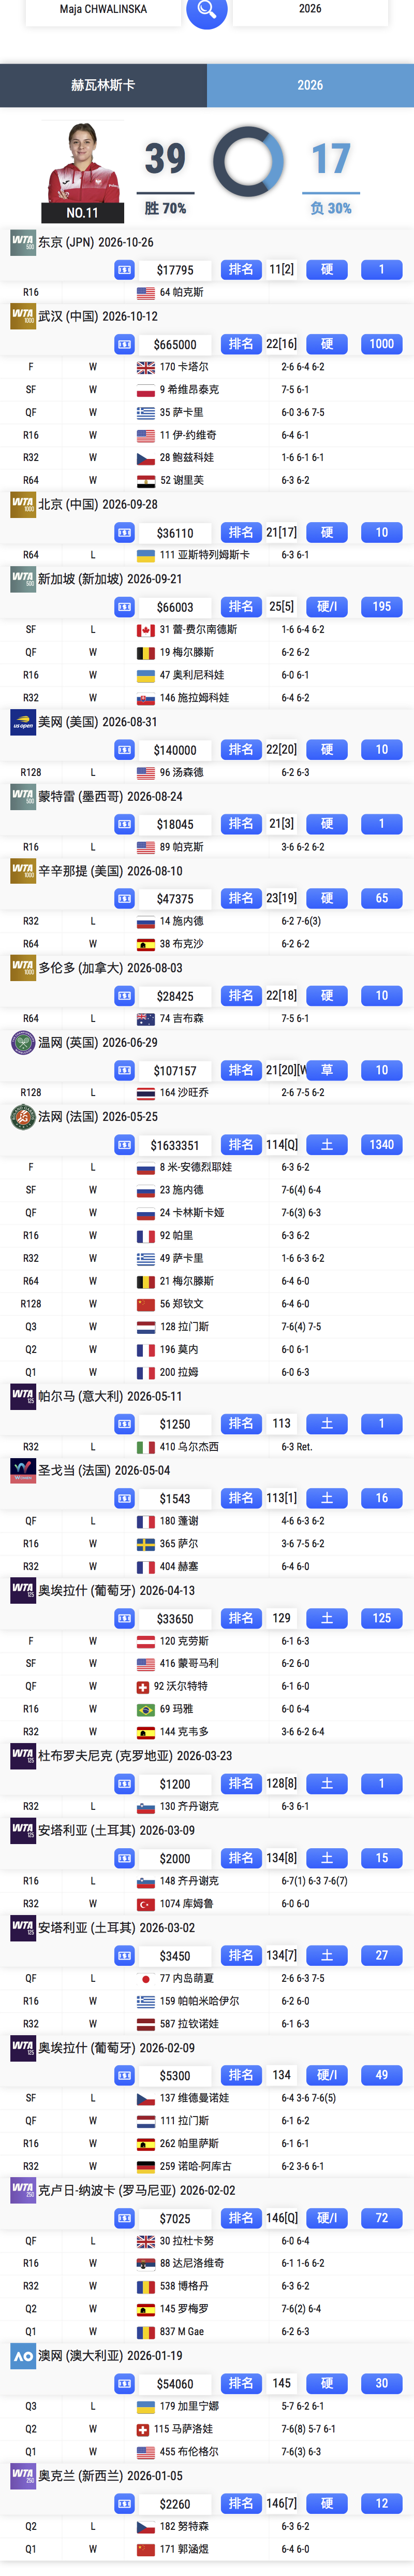Click the money icon next to $2260
414x2576 pixels.
[x=125, y=2504]
